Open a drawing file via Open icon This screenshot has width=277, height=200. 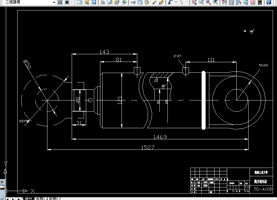87,2
